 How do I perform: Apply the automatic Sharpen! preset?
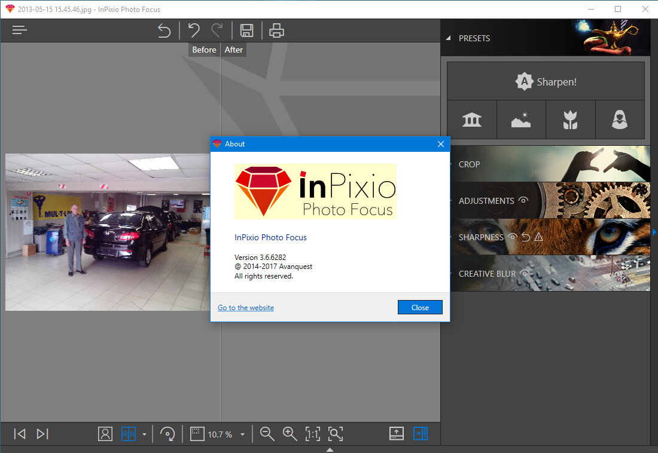click(546, 81)
